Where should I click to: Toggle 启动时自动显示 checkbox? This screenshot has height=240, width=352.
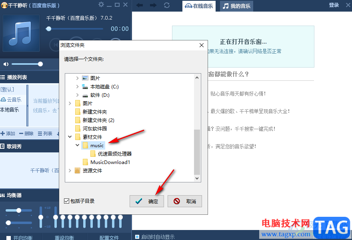[x=137, y=237]
